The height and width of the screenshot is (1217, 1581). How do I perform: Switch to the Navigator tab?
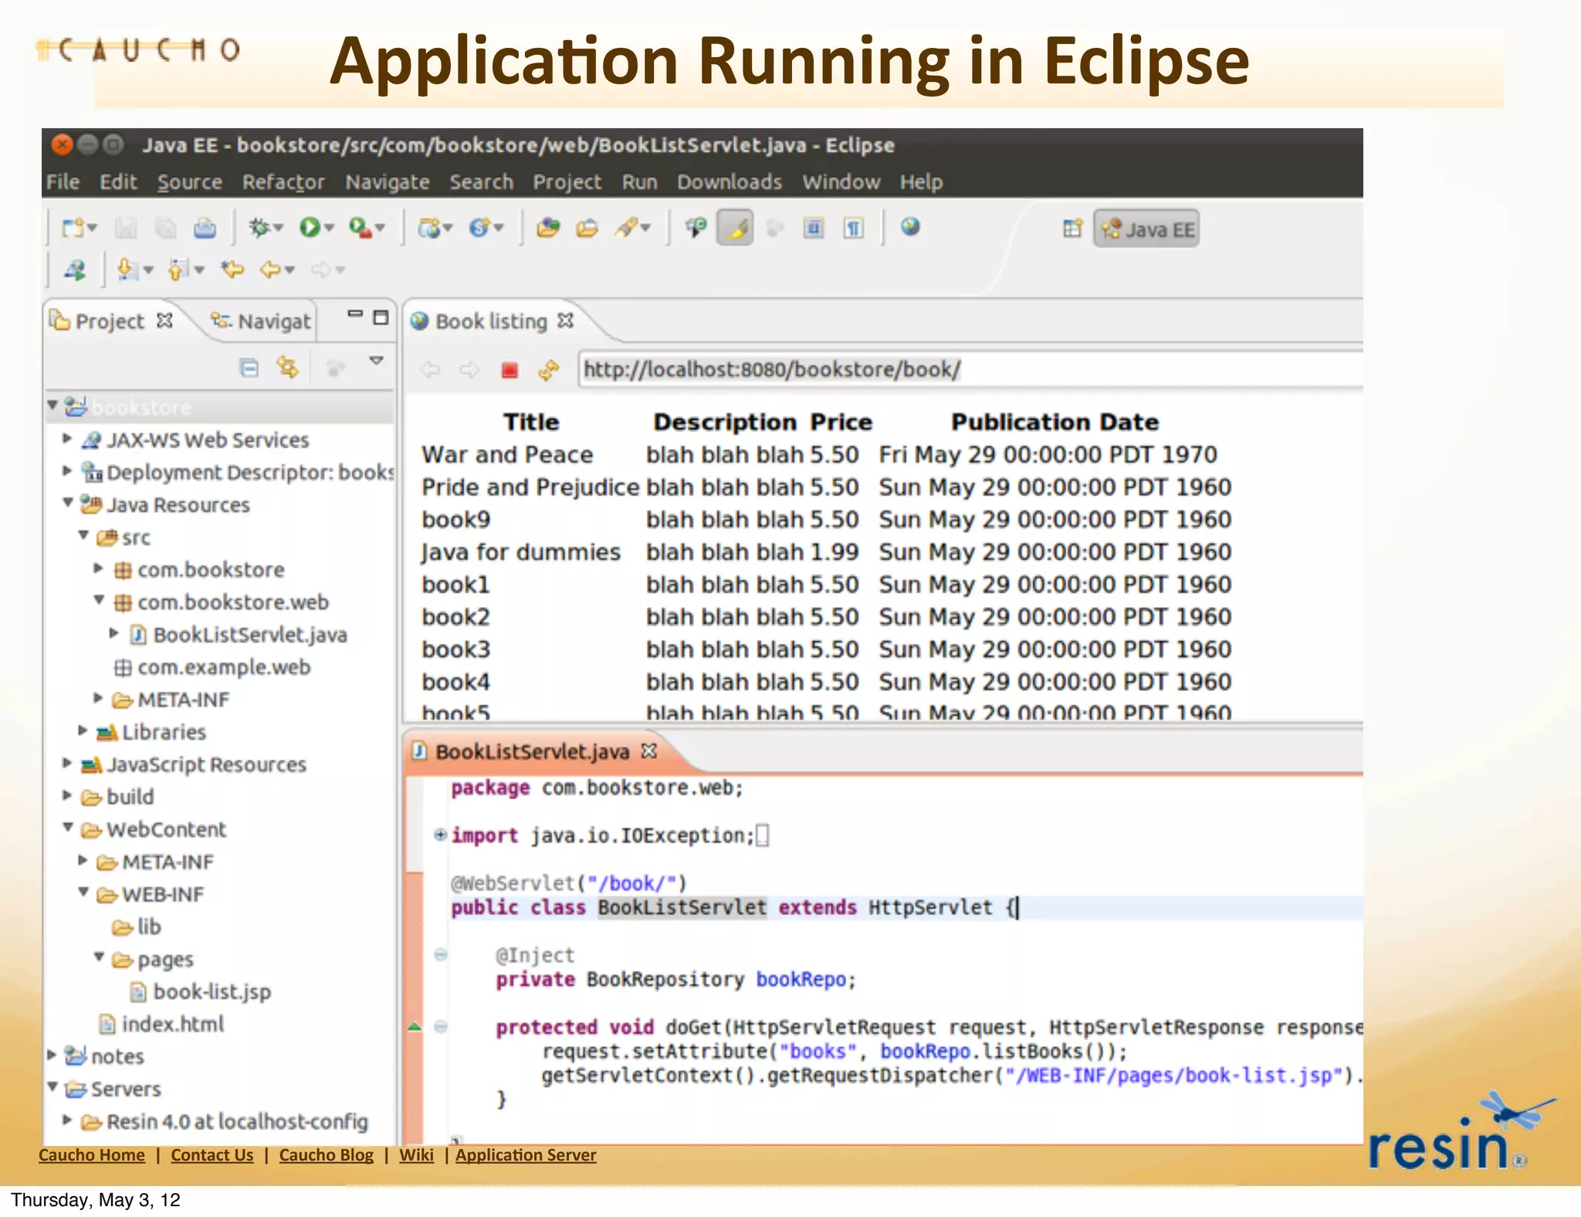click(262, 321)
